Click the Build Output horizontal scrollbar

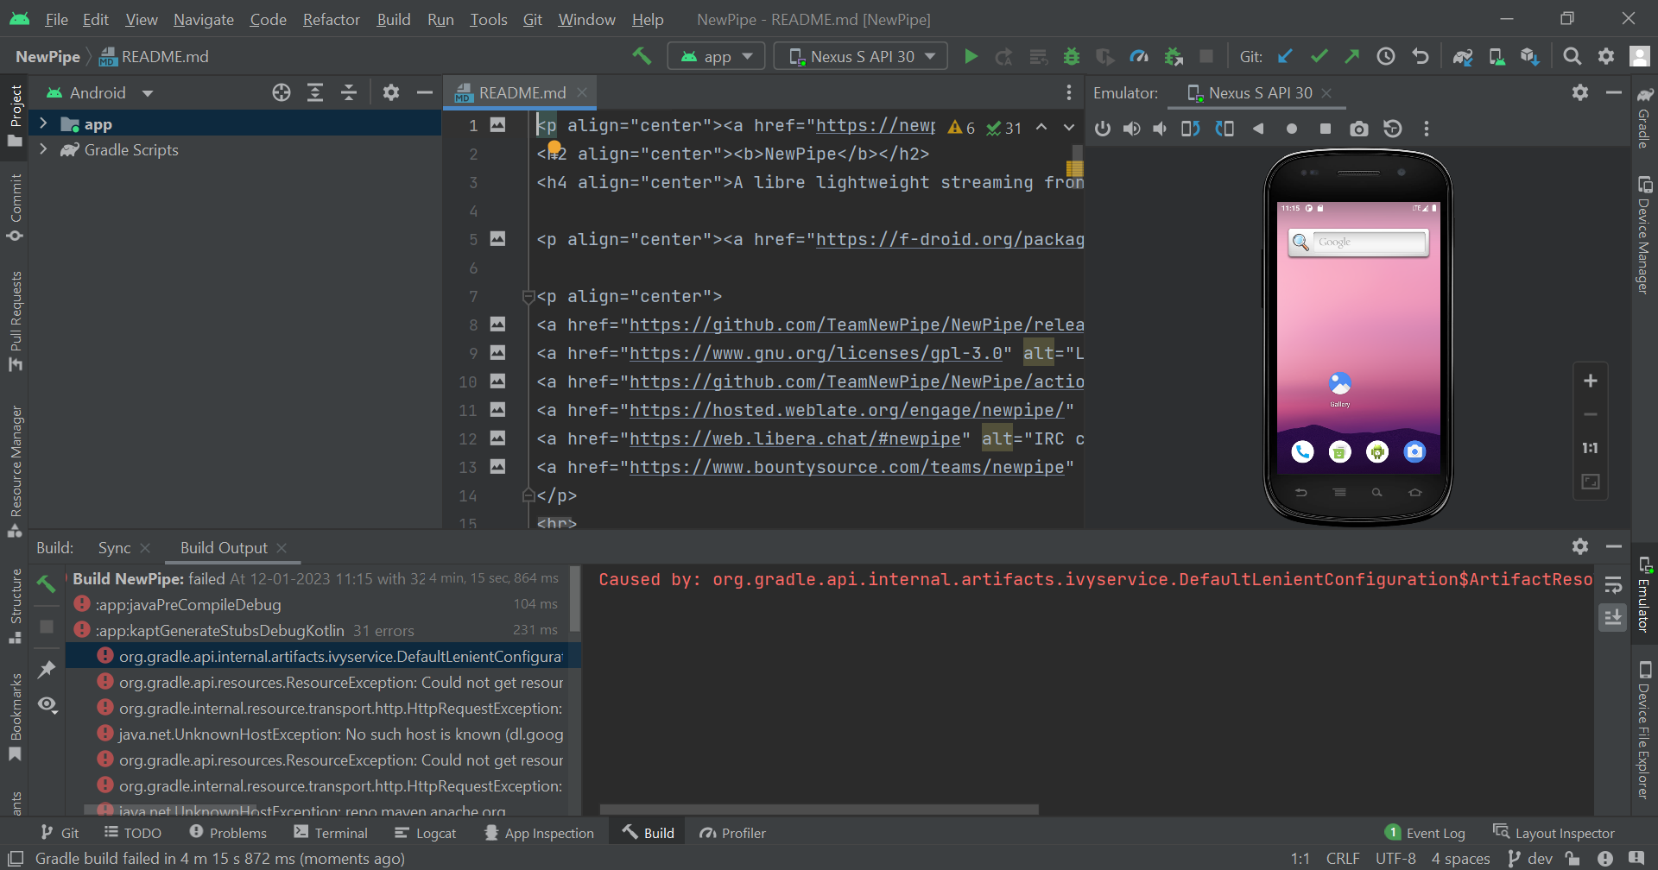819,810
